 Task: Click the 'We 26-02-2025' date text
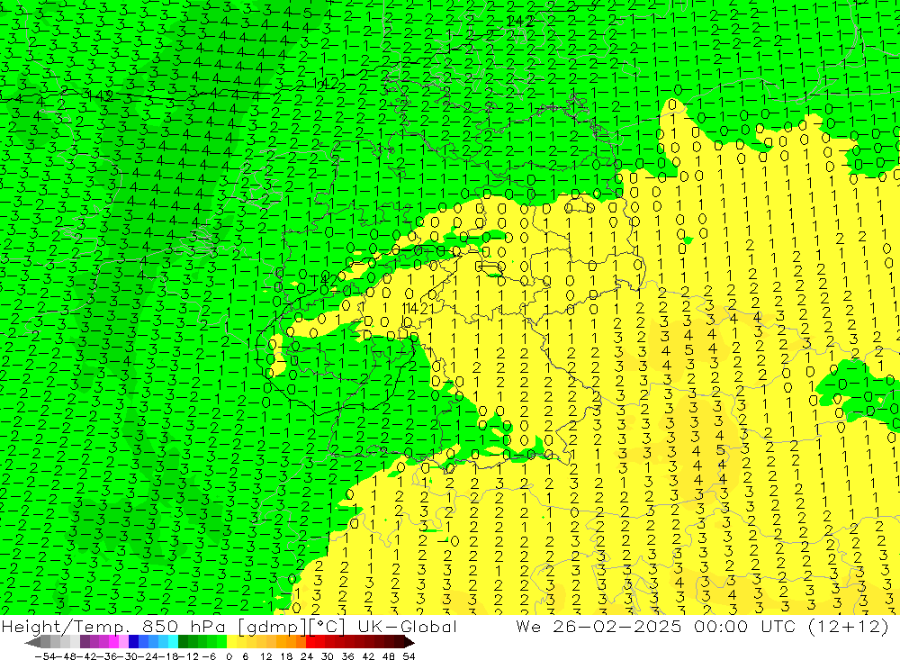pos(598,626)
